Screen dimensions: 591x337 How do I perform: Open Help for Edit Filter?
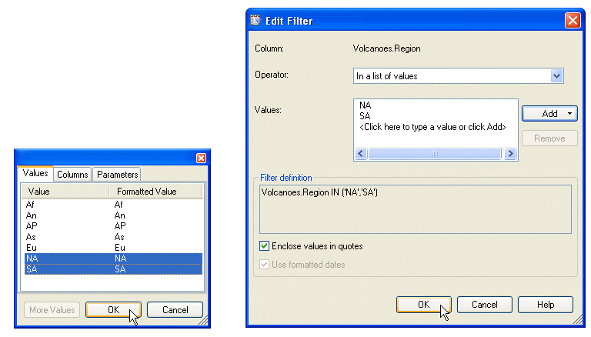546,305
